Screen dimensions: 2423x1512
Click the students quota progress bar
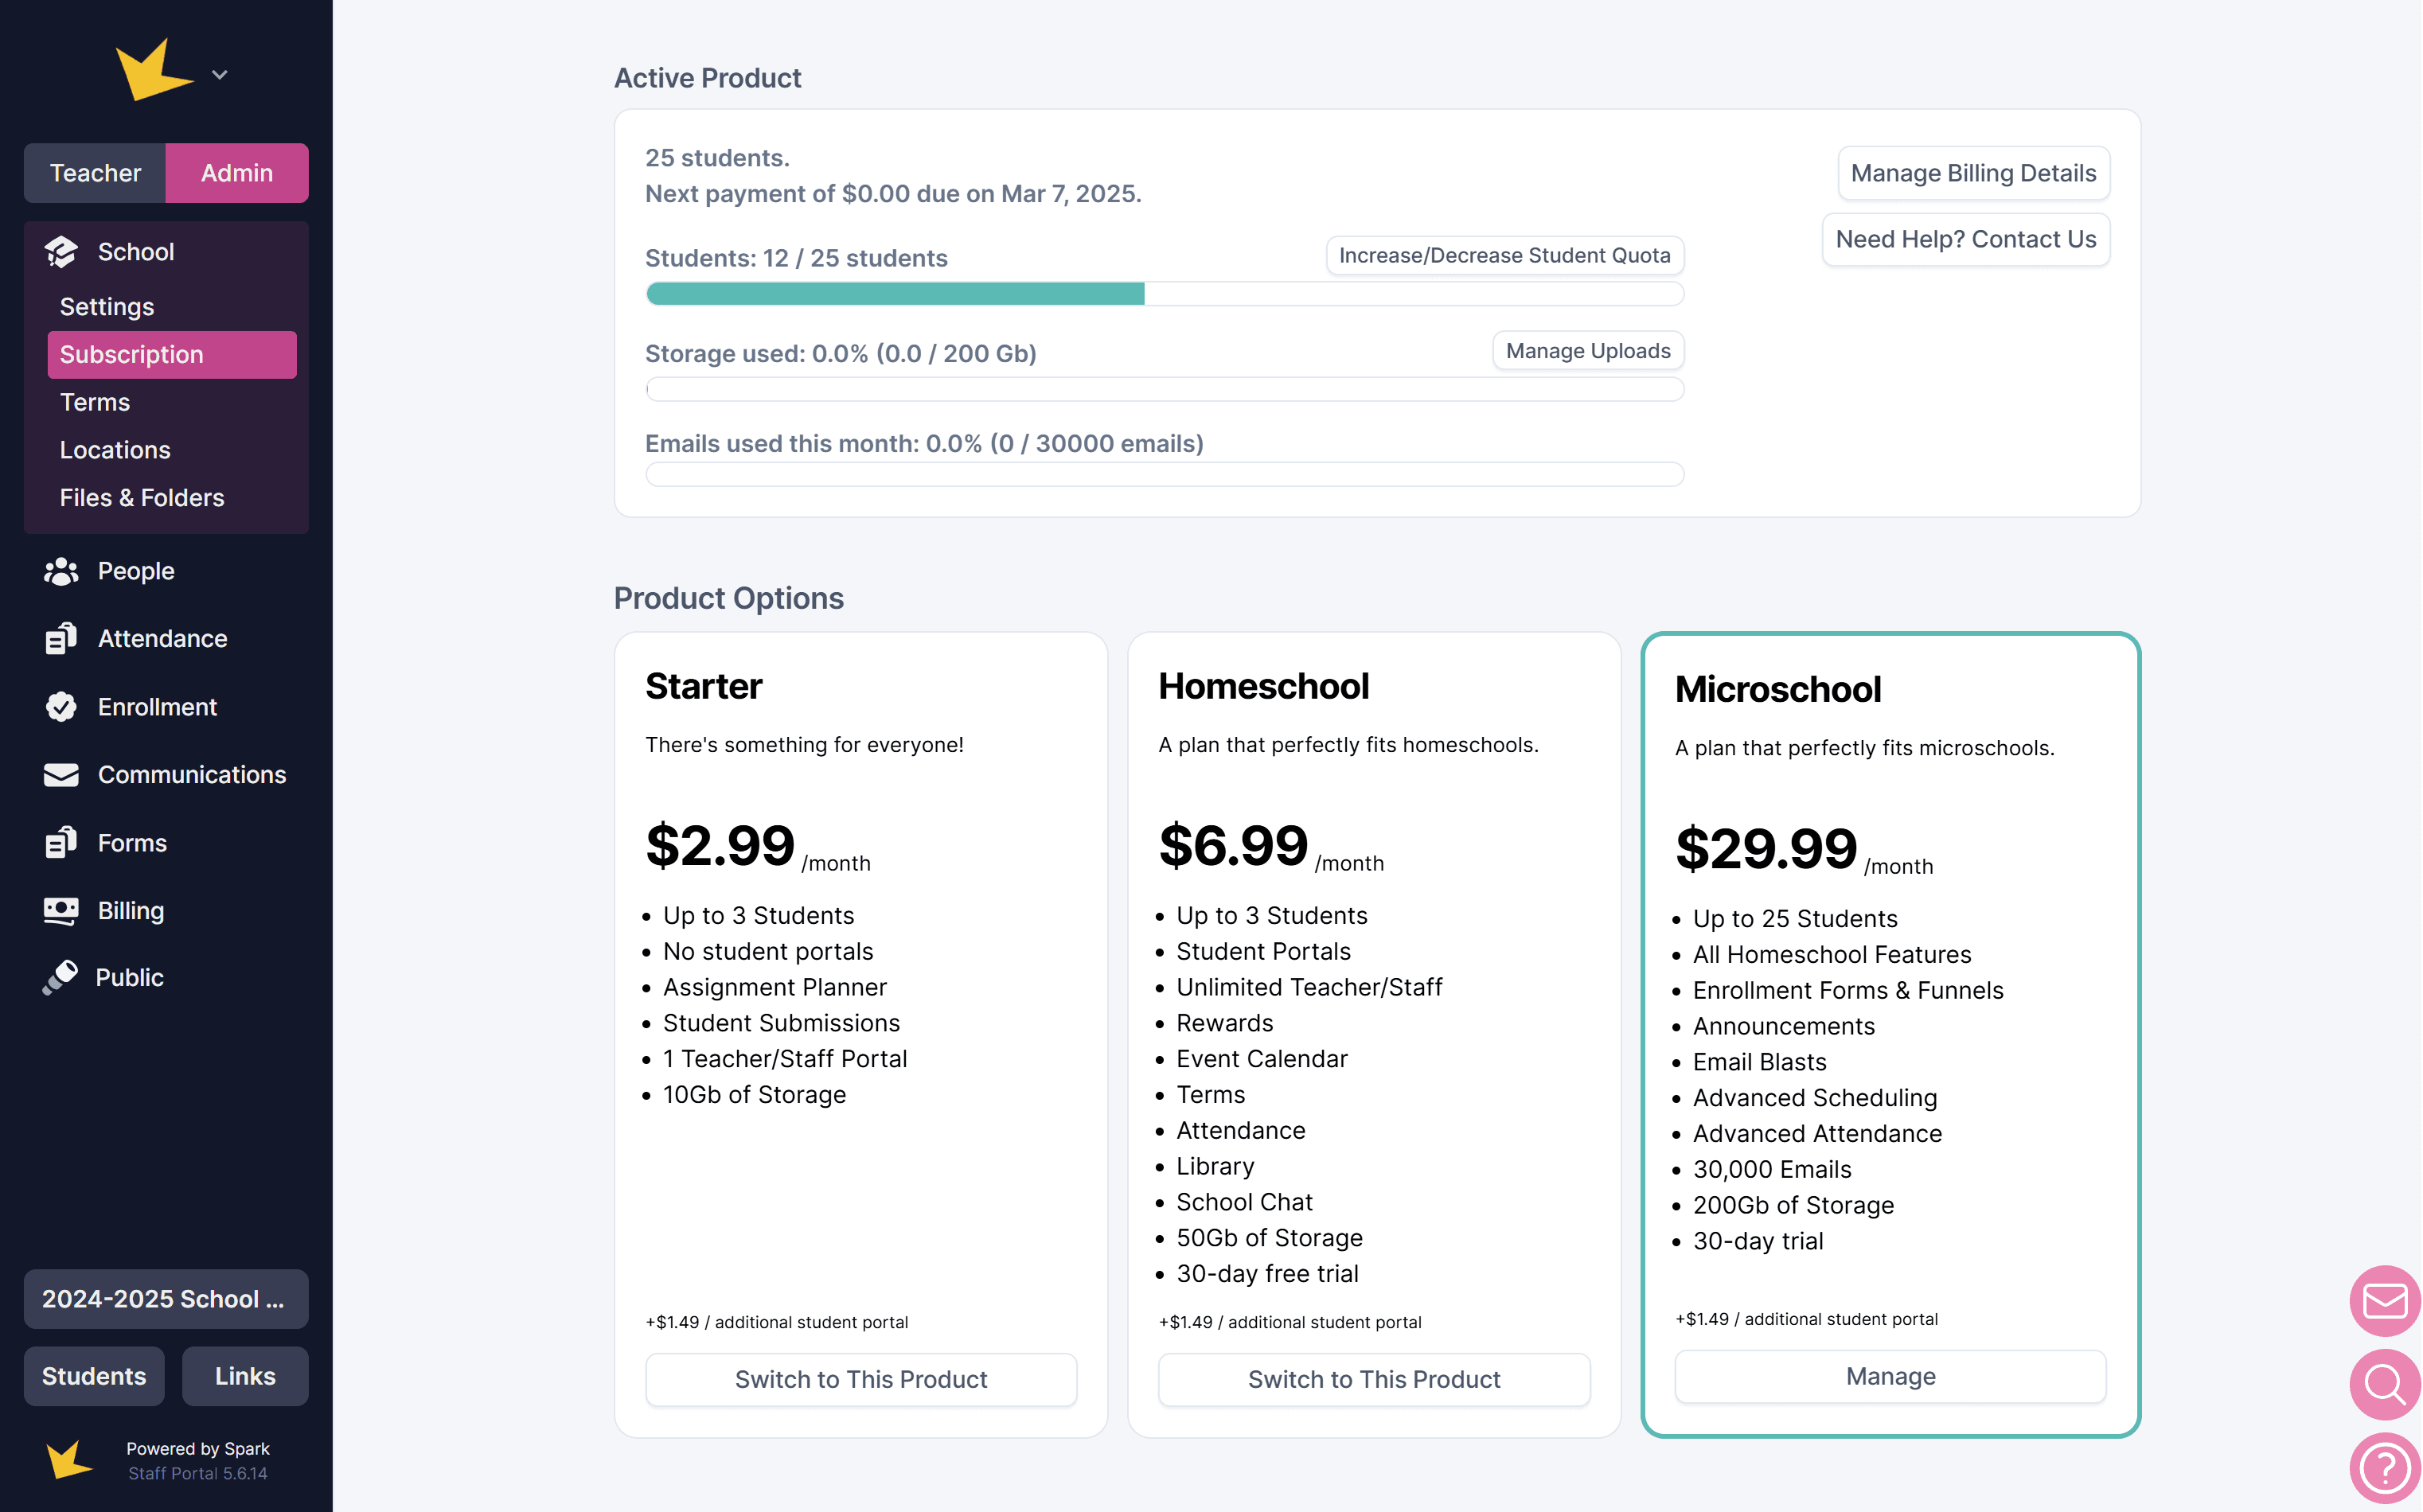click(x=1164, y=294)
